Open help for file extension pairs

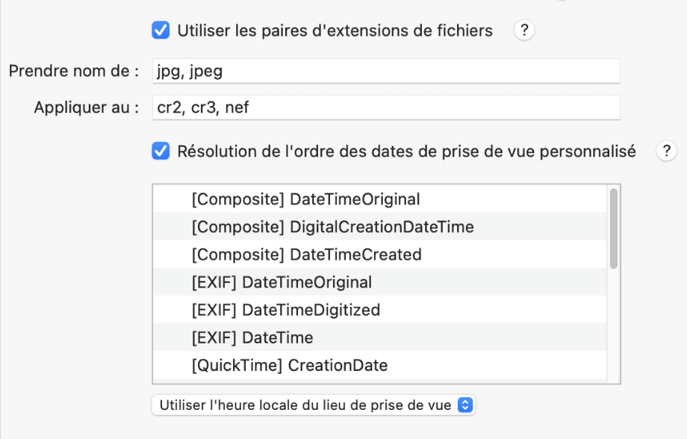pos(524,31)
